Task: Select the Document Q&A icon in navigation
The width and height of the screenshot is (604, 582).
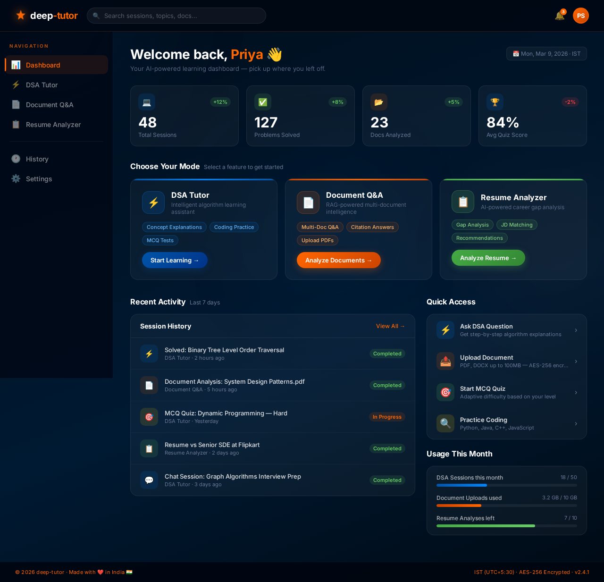Action: click(x=16, y=105)
